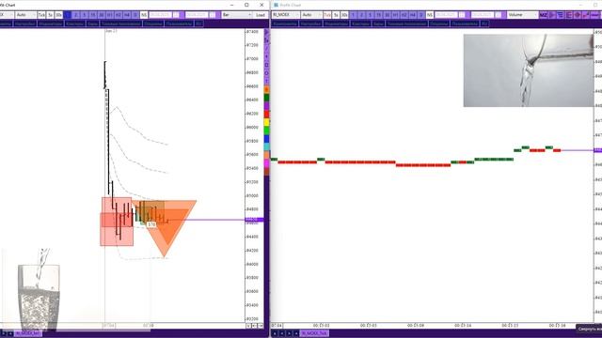
Task: Enable 30s timeframe in left window
Action: pos(58,15)
